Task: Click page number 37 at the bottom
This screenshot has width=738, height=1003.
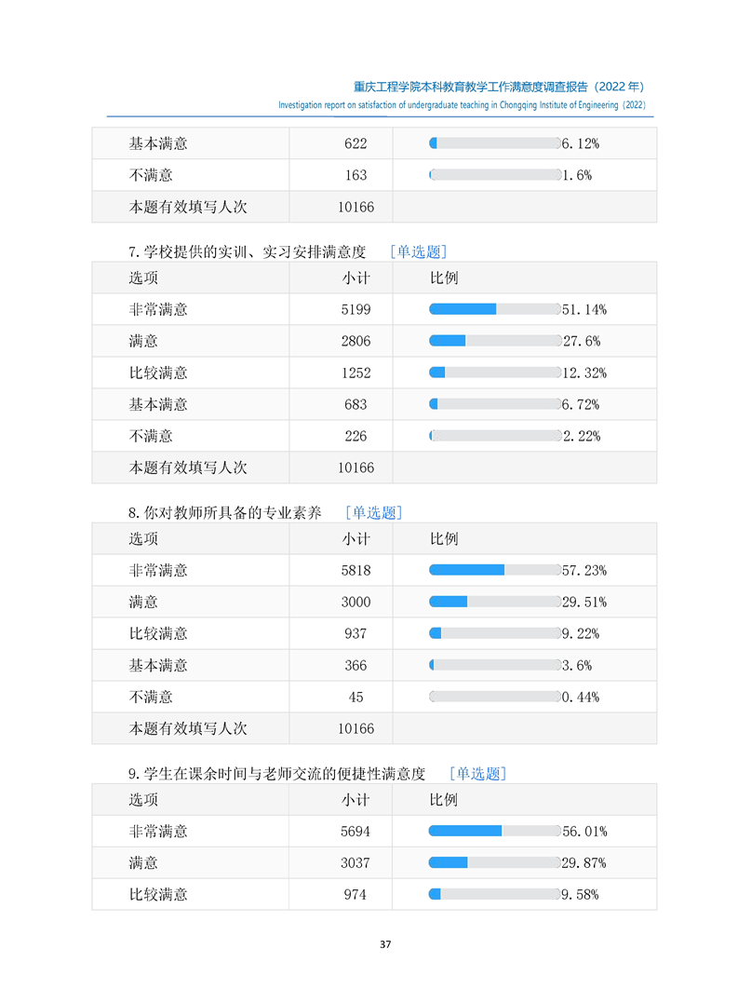Action: click(x=385, y=945)
